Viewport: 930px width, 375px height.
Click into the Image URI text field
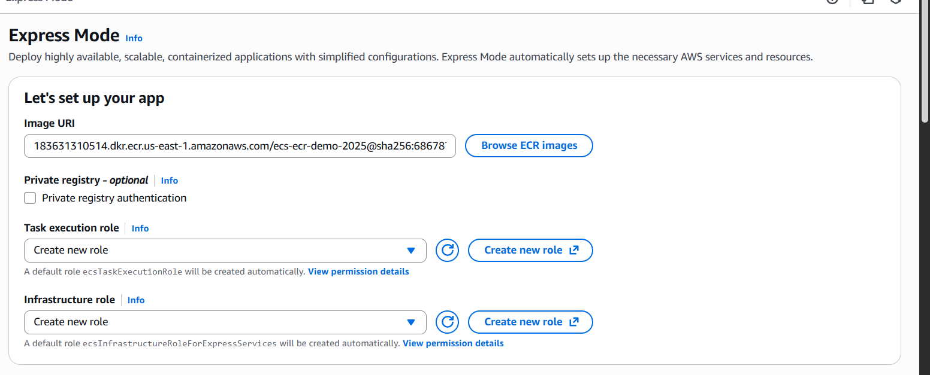click(240, 146)
